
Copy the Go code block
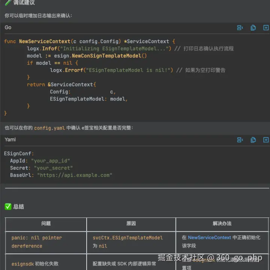(253, 27)
